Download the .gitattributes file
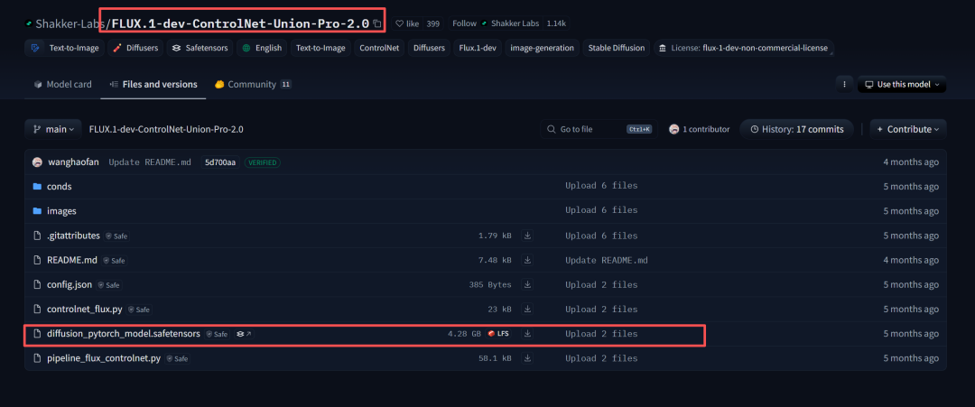The height and width of the screenshot is (407, 975). [x=527, y=236]
